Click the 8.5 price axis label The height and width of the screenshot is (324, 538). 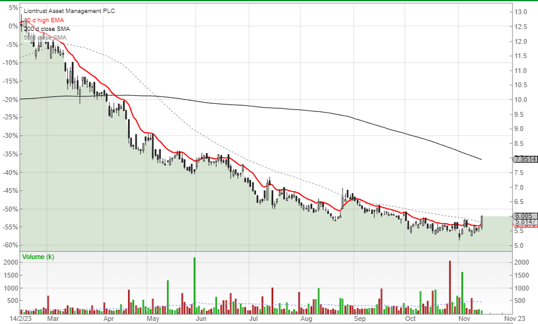[x=519, y=143]
